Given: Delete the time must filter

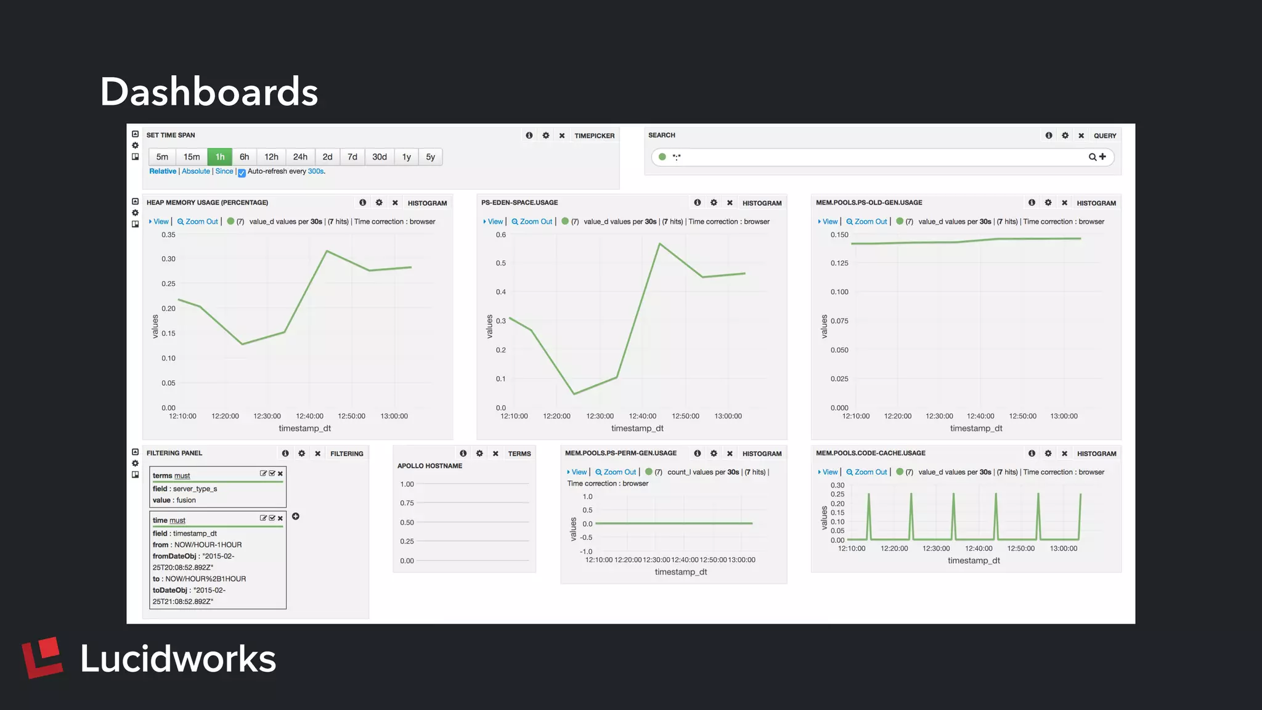Looking at the screenshot, I should point(280,519).
